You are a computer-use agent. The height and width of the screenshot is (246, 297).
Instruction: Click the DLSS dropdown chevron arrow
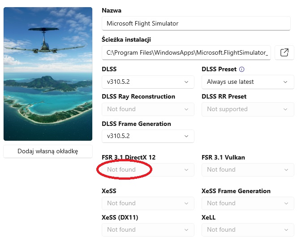186,82
